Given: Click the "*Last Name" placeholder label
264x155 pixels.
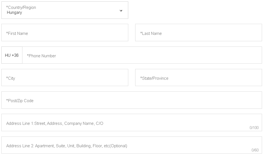Looking at the screenshot, I should 151,33.
